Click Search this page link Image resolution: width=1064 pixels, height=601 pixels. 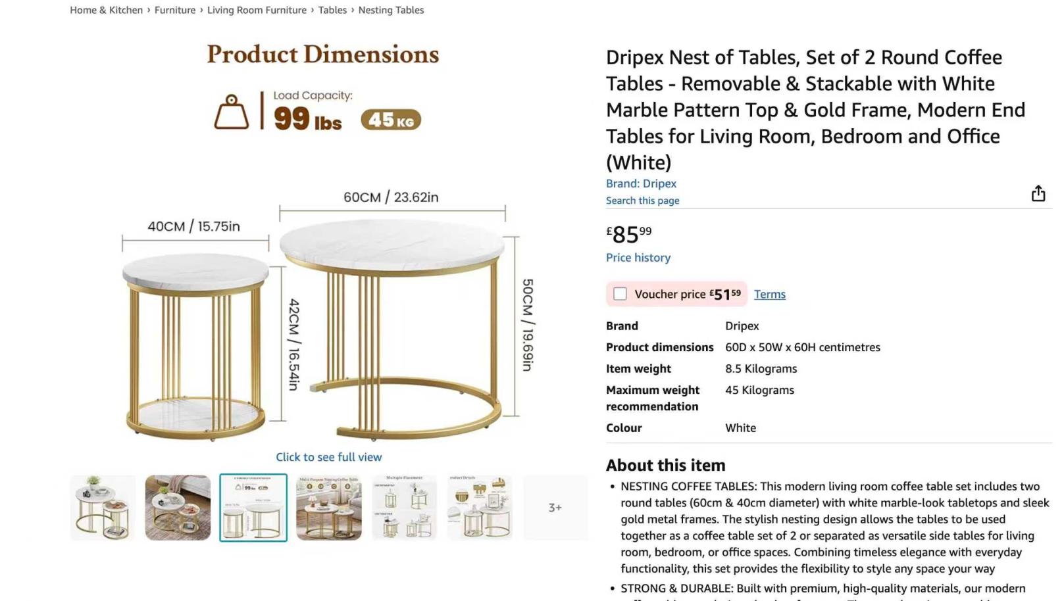click(642, 201)
